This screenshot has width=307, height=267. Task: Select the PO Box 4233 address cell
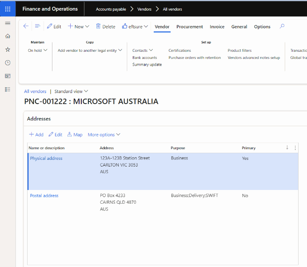(118, 202)
